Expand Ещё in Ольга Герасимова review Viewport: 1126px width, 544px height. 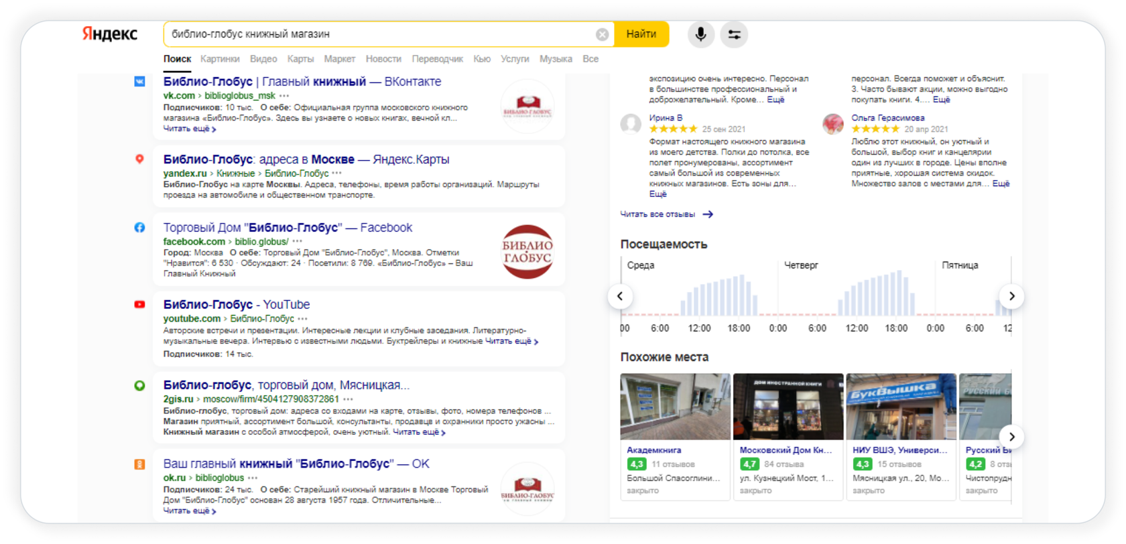1001,184
